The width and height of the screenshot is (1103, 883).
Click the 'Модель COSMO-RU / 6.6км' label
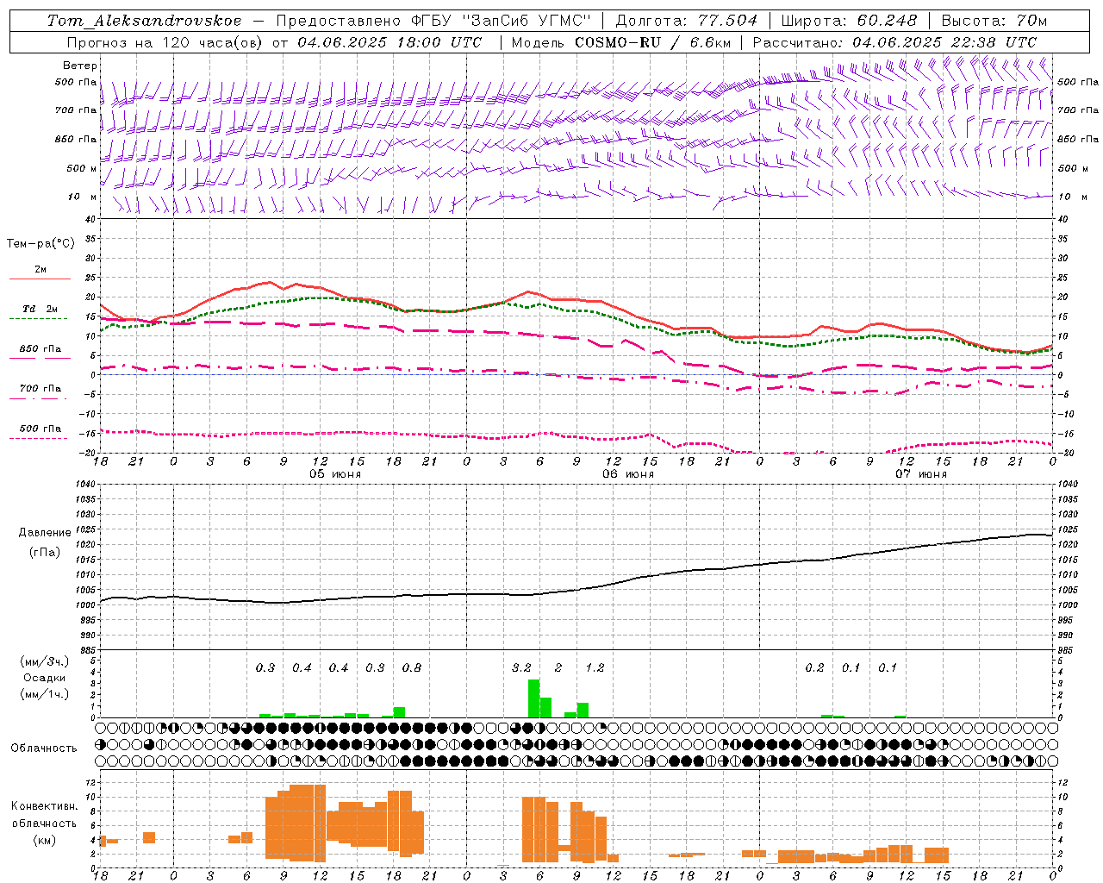[x=621, y=42]
